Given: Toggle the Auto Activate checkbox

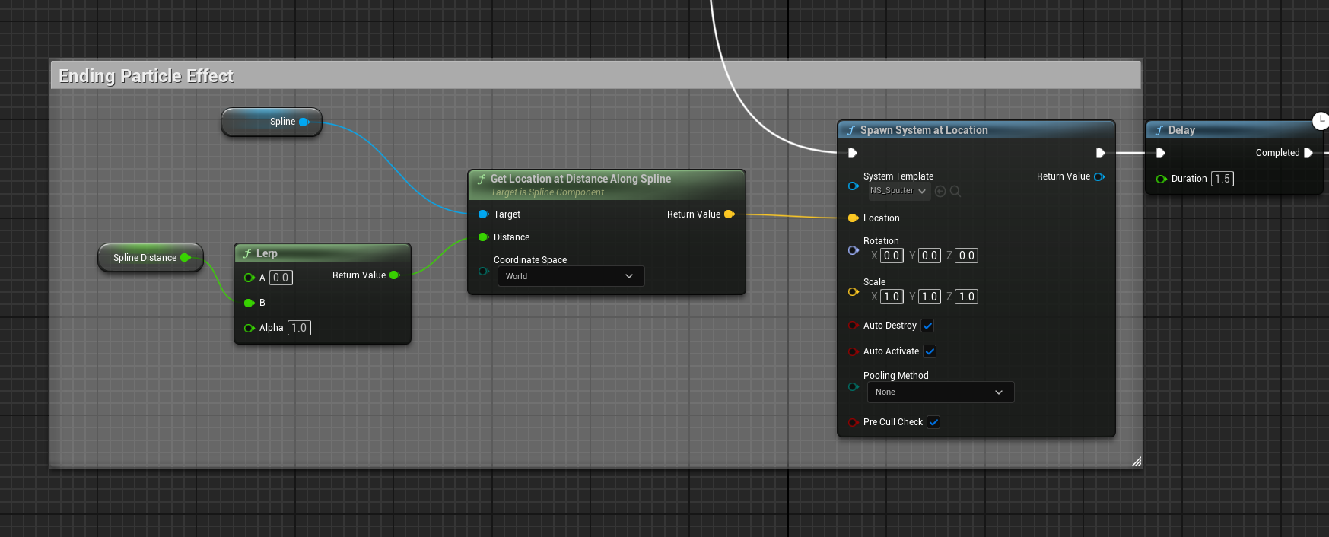Looking at the screenshot, I should (930, 351).
